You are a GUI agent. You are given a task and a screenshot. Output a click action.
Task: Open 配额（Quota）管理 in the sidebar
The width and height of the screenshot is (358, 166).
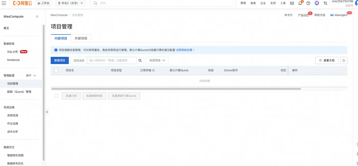click(x=19, y=92)
